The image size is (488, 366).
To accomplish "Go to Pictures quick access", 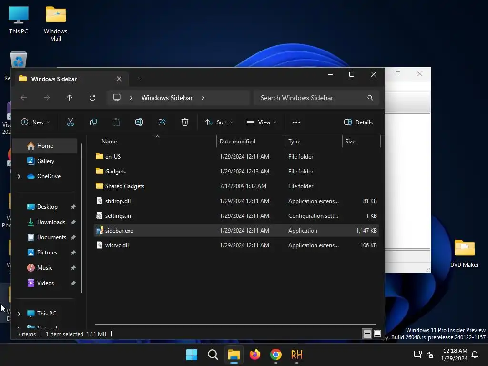I will click(45, 253).
